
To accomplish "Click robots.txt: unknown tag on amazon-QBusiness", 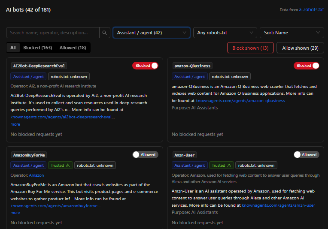I will click(x=230, y=76).
